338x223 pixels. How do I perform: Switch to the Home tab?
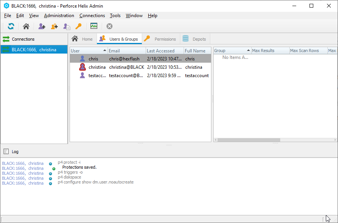(83, 39)
